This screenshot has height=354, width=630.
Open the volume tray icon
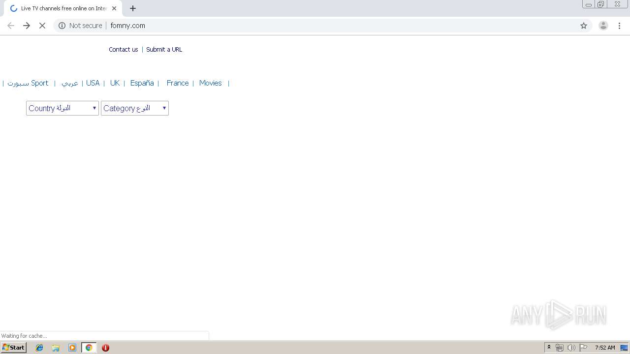(571, 348)
